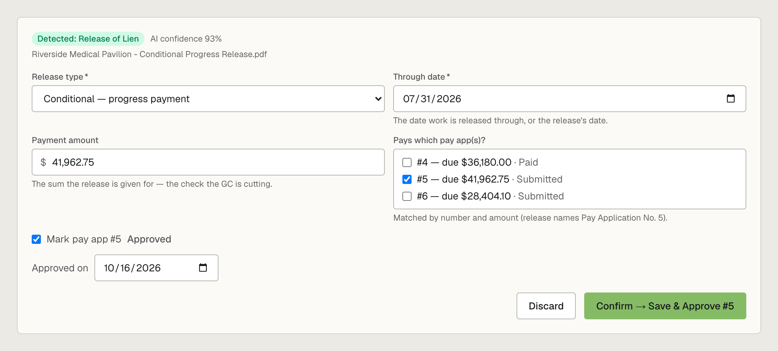This screenshot has width=778, height=351.
Task: Check pay app #4 due $36,180.00
Action: (x=407, y=162)
